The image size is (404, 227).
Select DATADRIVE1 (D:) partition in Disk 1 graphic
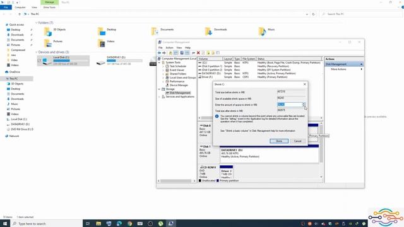pos(270,154)
